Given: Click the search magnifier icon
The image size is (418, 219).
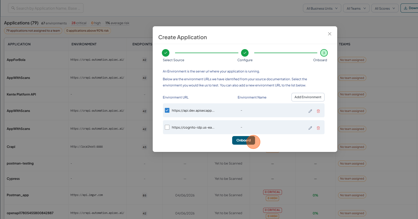Looking at the screenshot, I should tap(13, 8).
